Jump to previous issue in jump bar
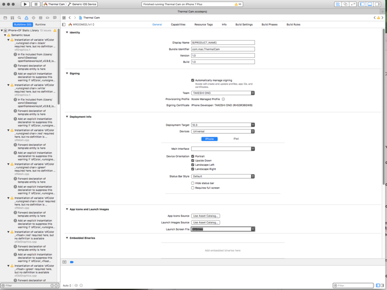 tap(374, 18)
